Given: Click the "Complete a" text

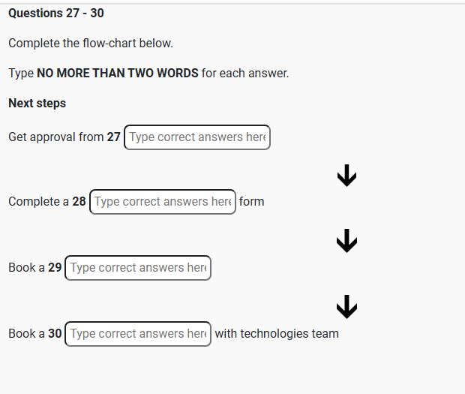Looking at the screenshot, I should point(38,202).
